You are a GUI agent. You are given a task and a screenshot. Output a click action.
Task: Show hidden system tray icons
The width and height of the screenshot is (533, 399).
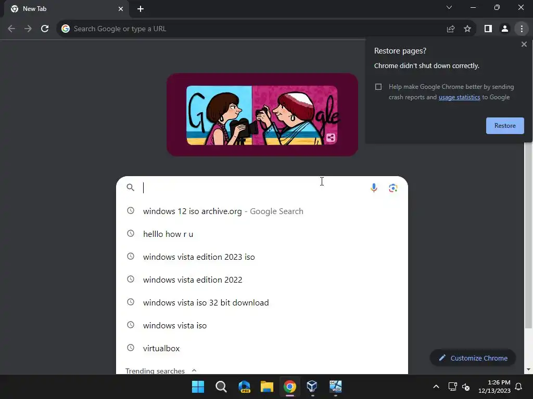[436, 387]
